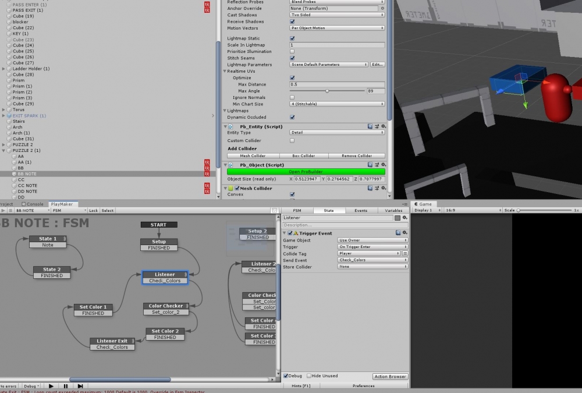This screenshot has width=582, height=393.
Task: Click PlayMaker step forward button
Action: 80,386
